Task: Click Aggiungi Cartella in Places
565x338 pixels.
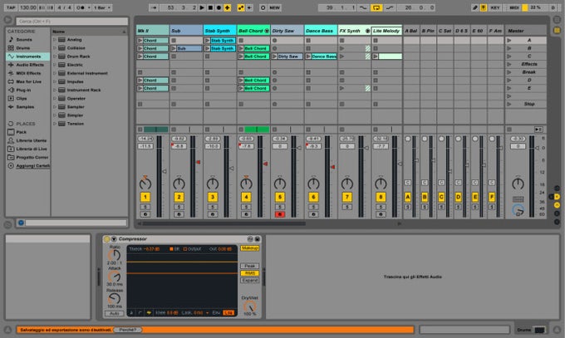Action: [32, 165]
